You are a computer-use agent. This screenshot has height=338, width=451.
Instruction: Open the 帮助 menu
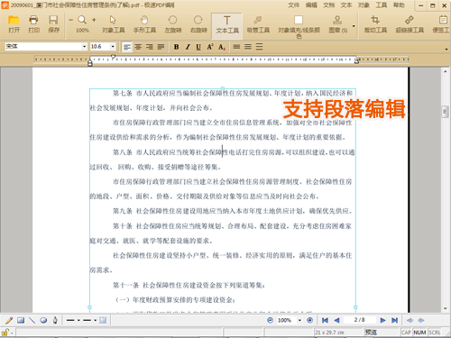[399, 5]
